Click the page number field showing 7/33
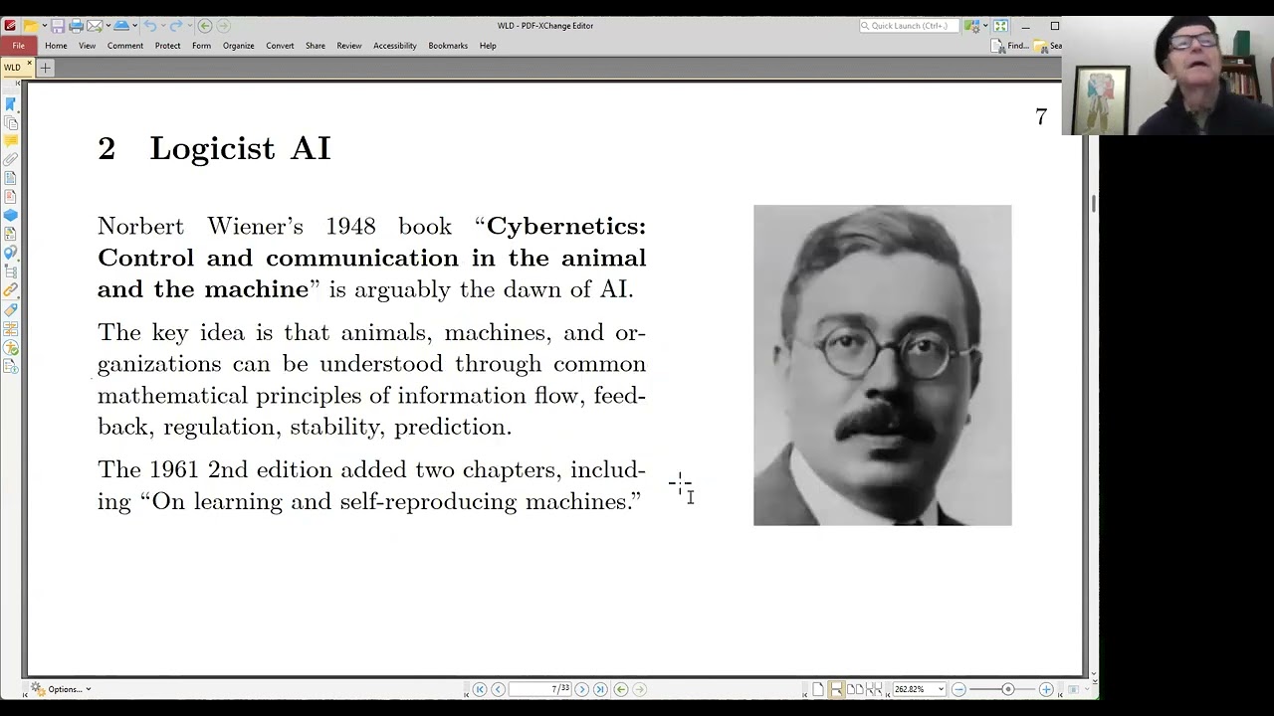 (540, 689)
